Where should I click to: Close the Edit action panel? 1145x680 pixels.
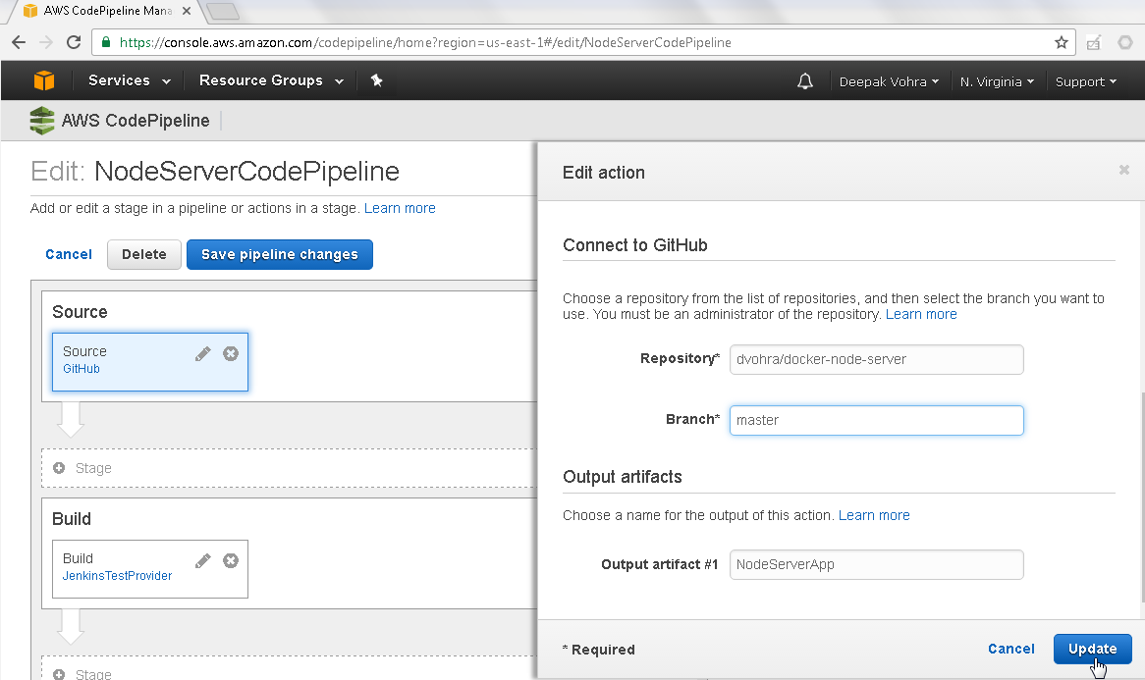click(x=1123, y=170)
